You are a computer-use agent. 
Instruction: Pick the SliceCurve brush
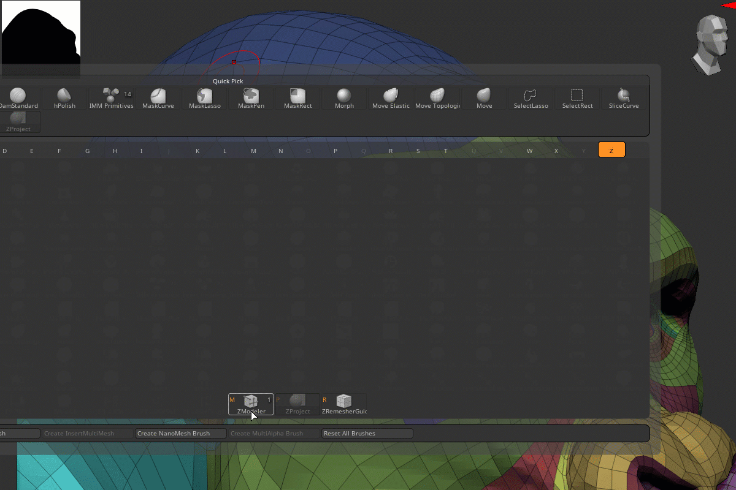pos(624,98)
